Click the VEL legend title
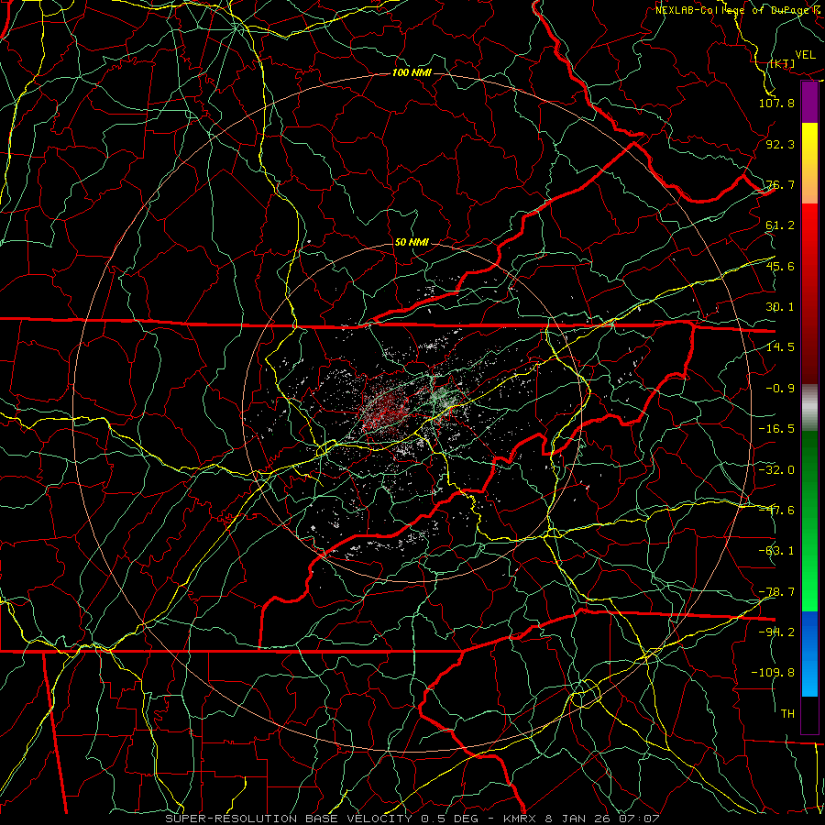Screen dimensions: 825x825 point(805,55)
